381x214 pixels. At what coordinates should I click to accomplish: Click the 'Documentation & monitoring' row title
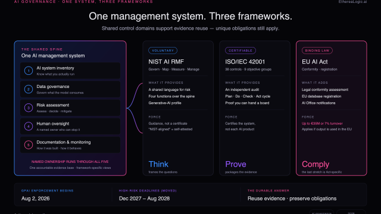pos(64,142)
